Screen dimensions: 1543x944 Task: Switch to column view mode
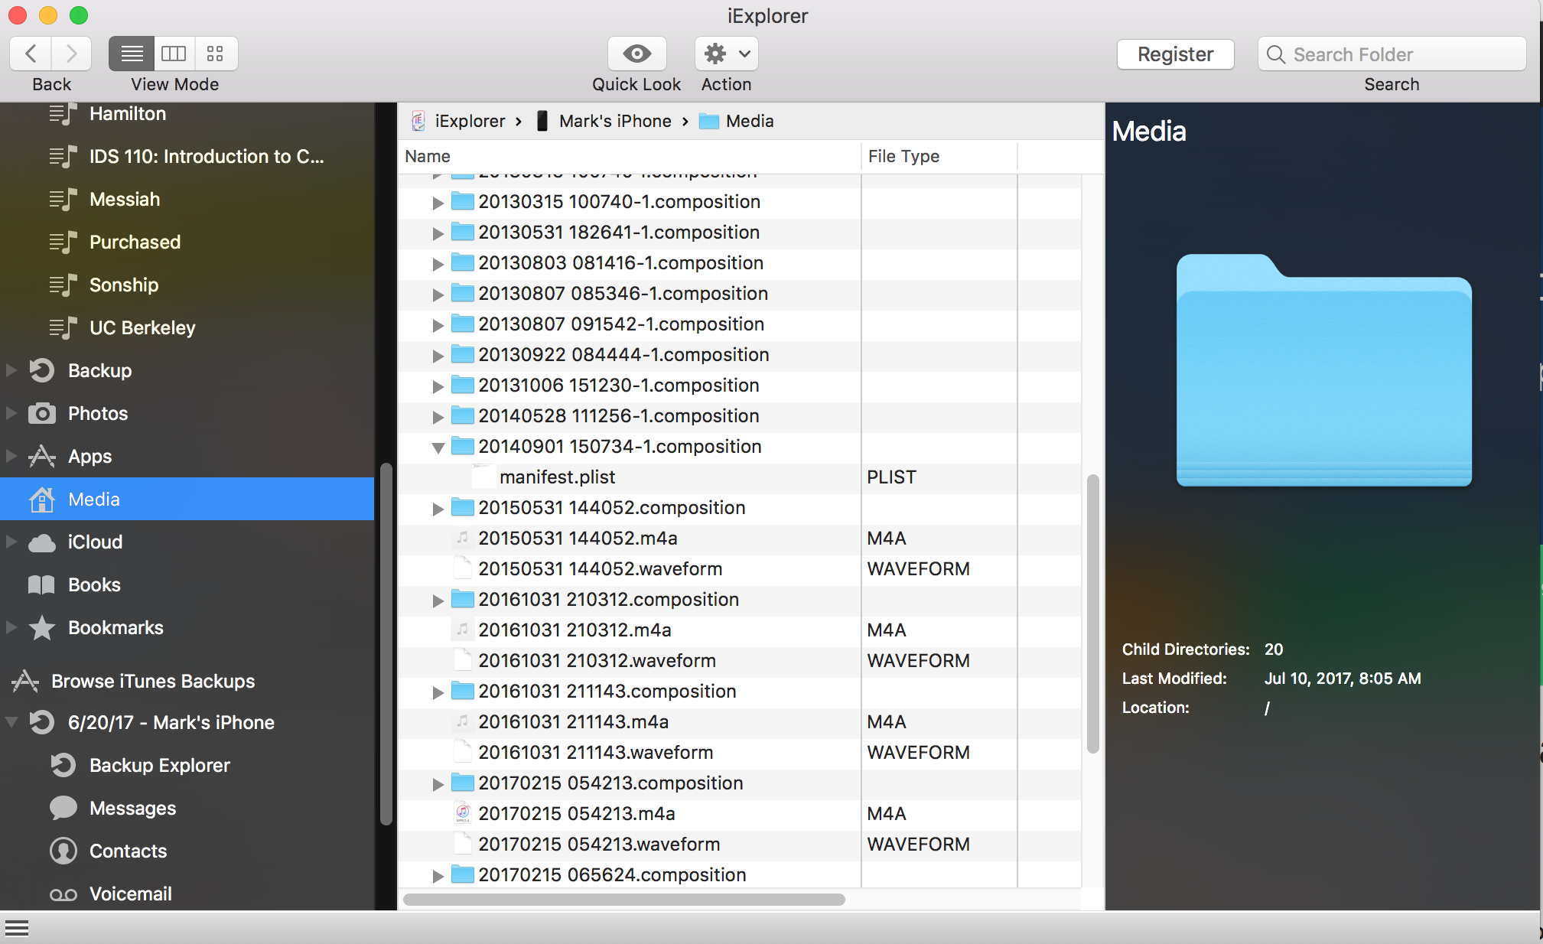174,54
